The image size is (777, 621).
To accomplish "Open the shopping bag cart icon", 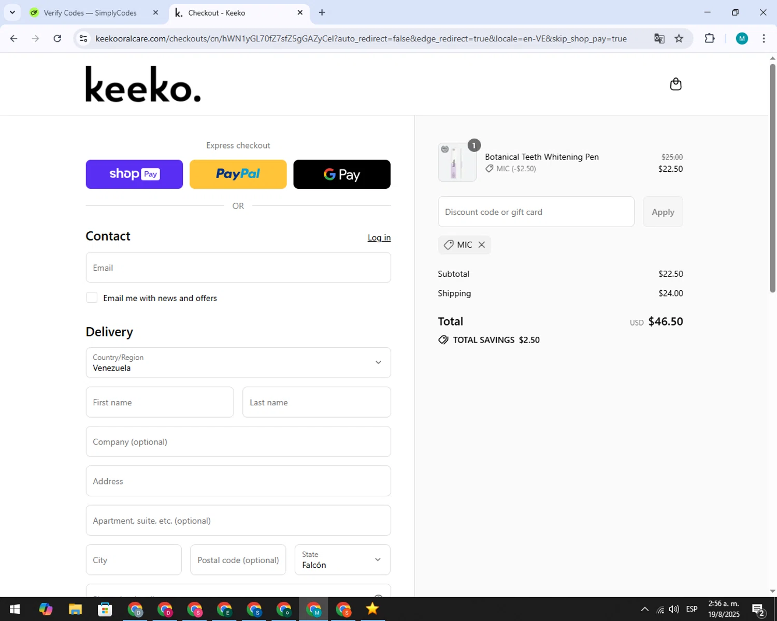I will [675, 84].
